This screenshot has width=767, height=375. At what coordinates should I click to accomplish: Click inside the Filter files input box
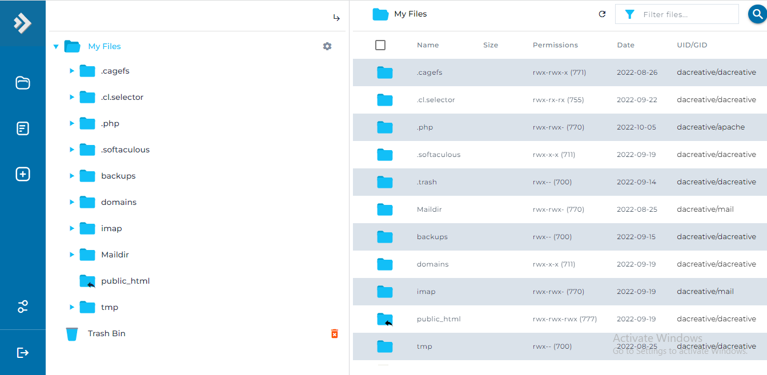680,14
